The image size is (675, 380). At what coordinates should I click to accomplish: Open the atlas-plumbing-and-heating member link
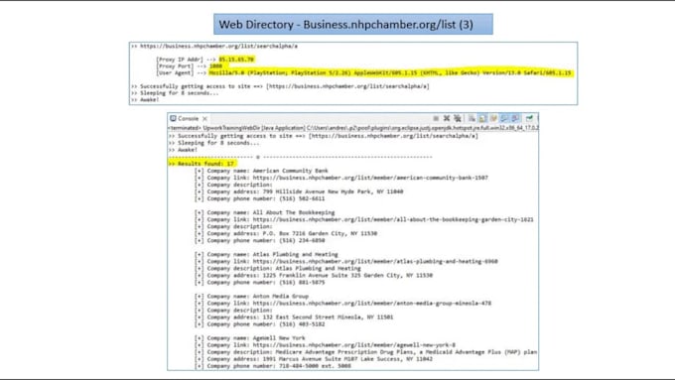pos(375,261)
